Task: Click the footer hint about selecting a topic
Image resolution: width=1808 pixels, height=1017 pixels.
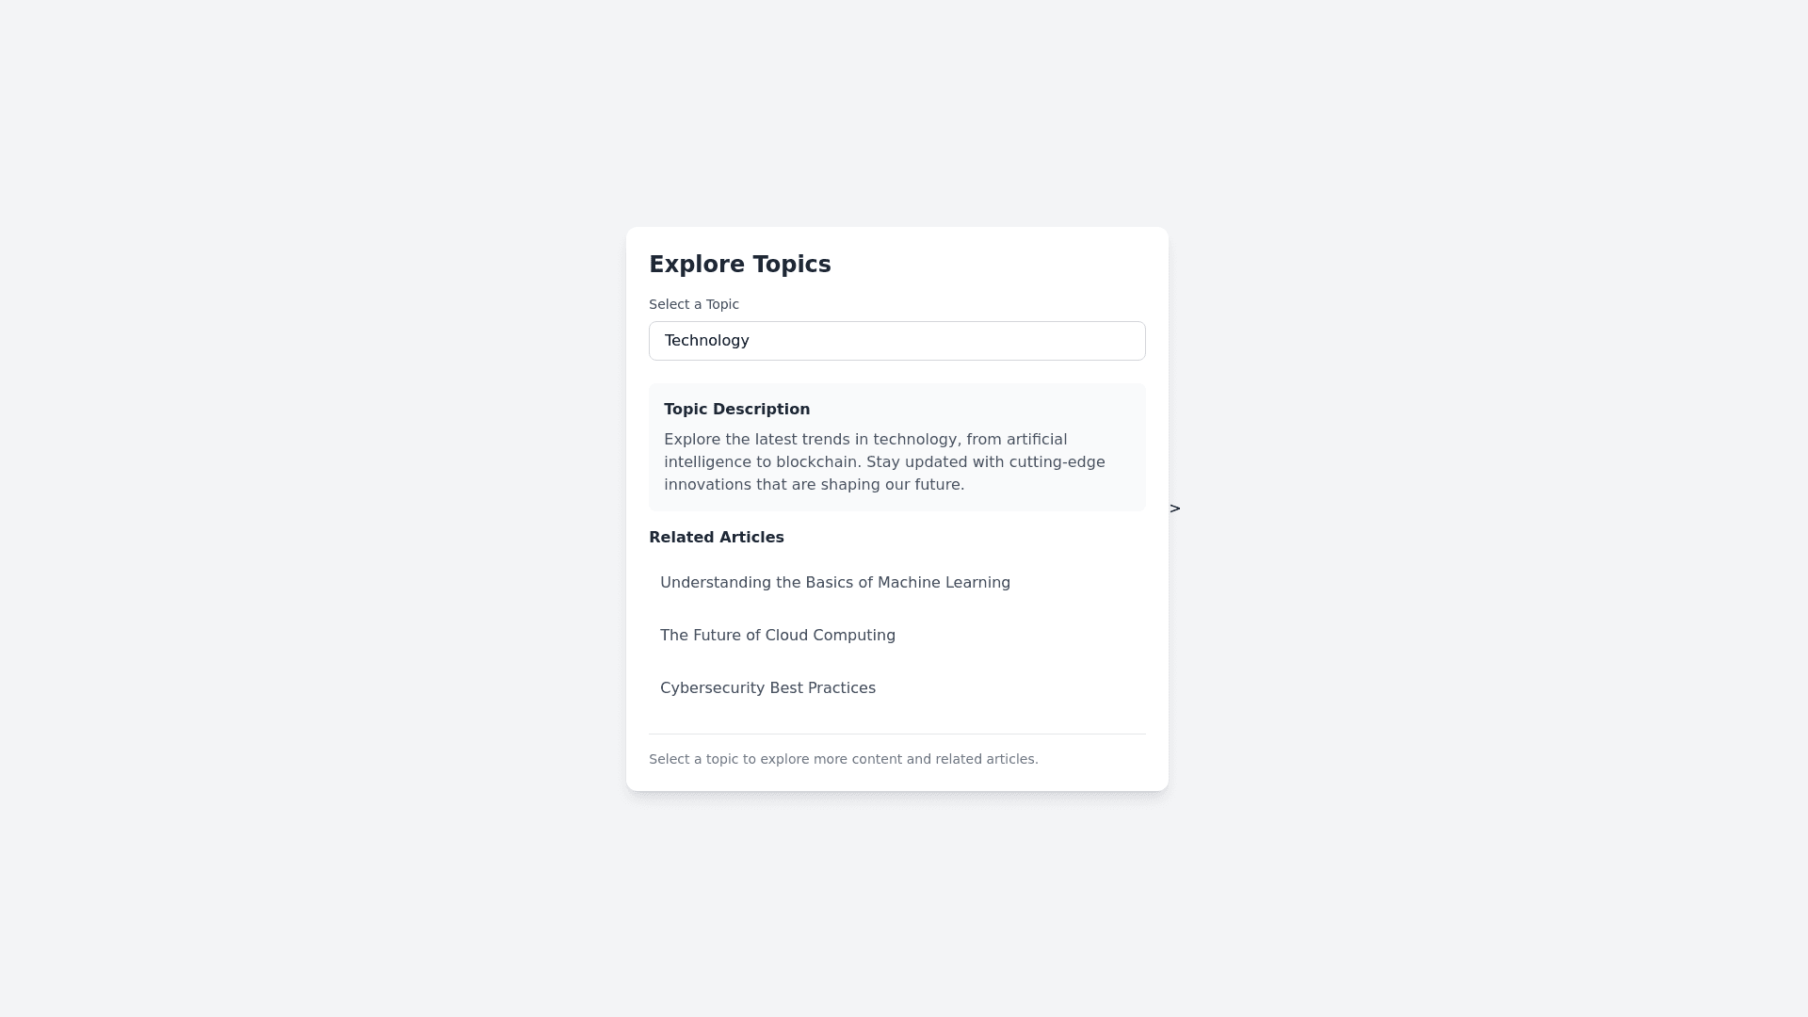Action: (x=843, y=759)
